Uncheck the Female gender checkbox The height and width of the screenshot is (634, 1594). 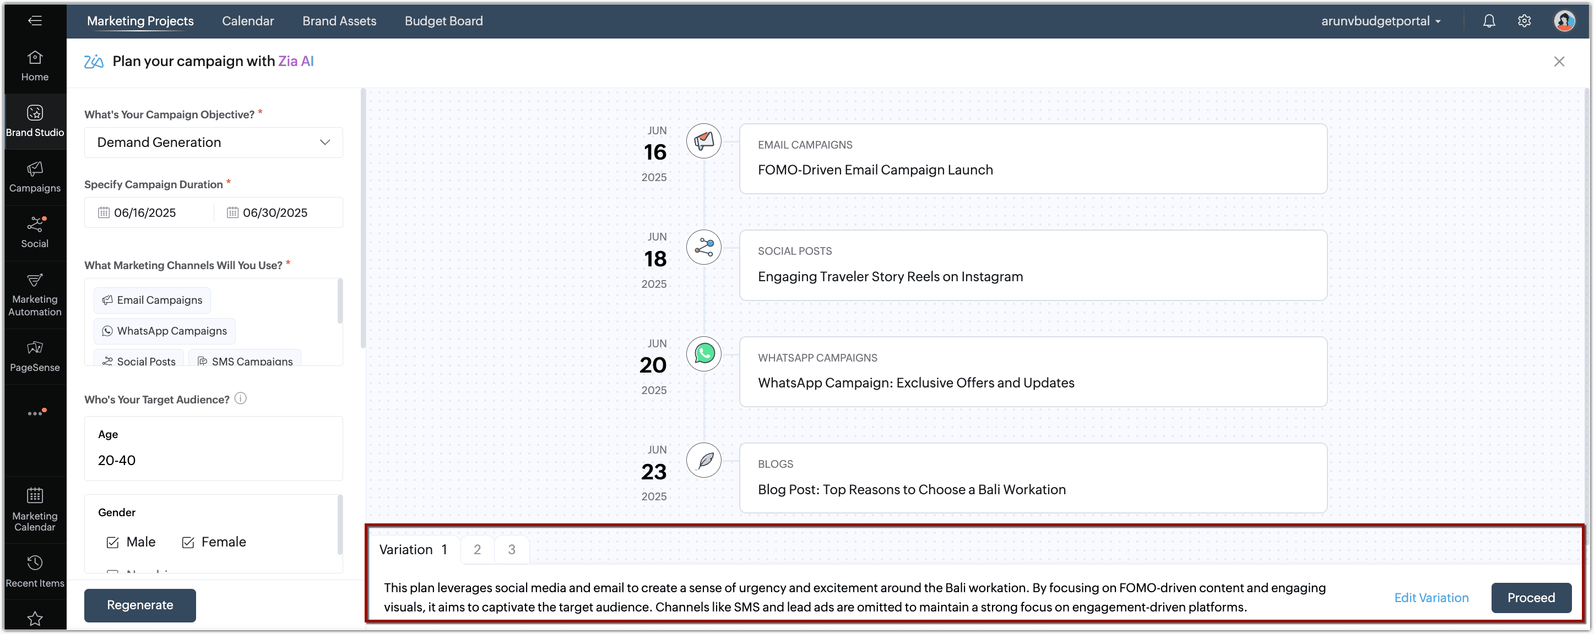188,543
